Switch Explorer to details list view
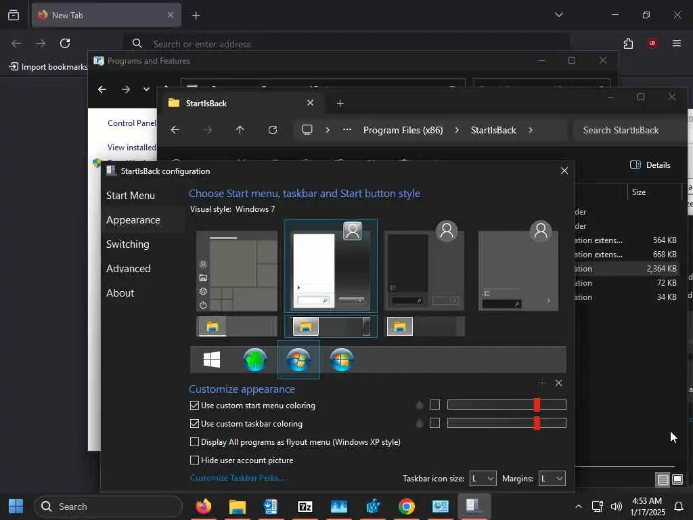Viewport: 693px width, 520px height. point(663,479)
